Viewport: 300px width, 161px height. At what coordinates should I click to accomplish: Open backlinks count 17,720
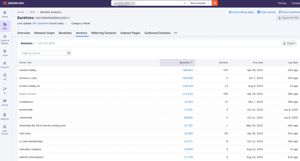(188, 157)
